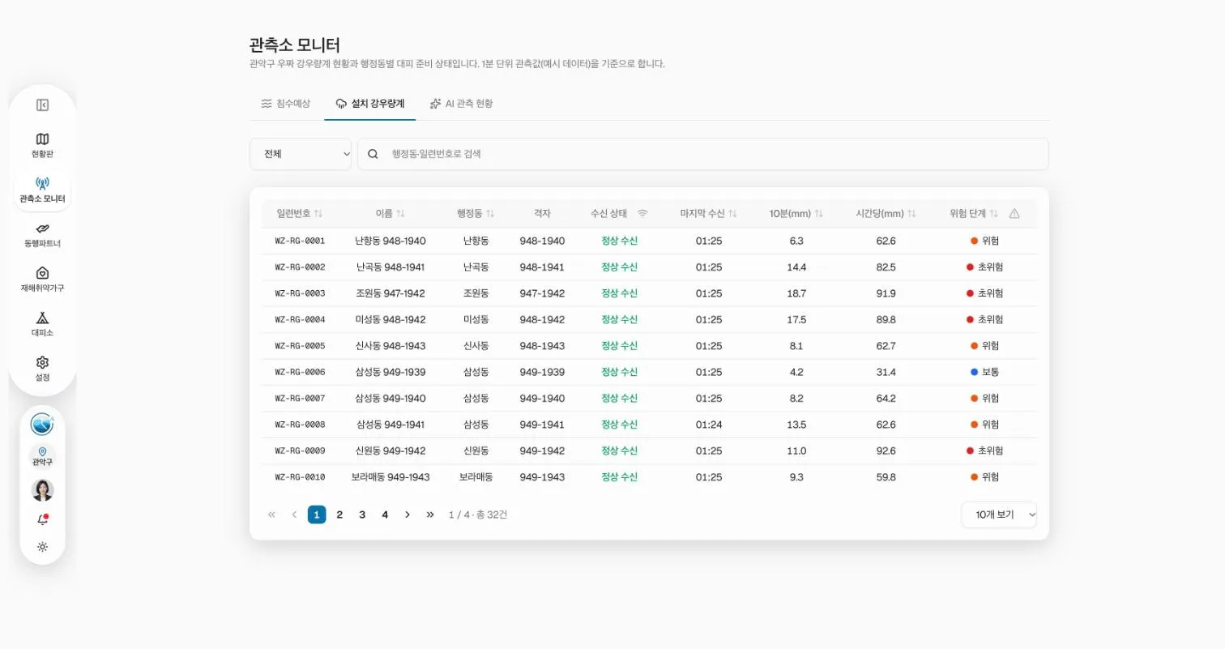1225x649 pixels.
Task: Click the warning triangle header icon
Action: [x=1014, y=214]
